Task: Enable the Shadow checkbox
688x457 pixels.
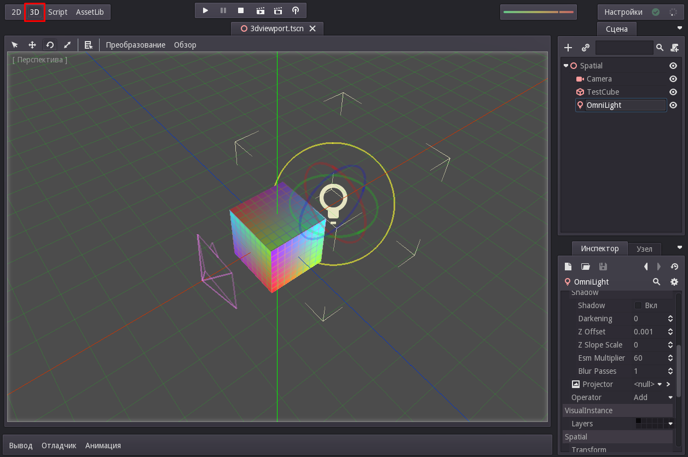Action: pyautogui.click(x=638, y=305)
